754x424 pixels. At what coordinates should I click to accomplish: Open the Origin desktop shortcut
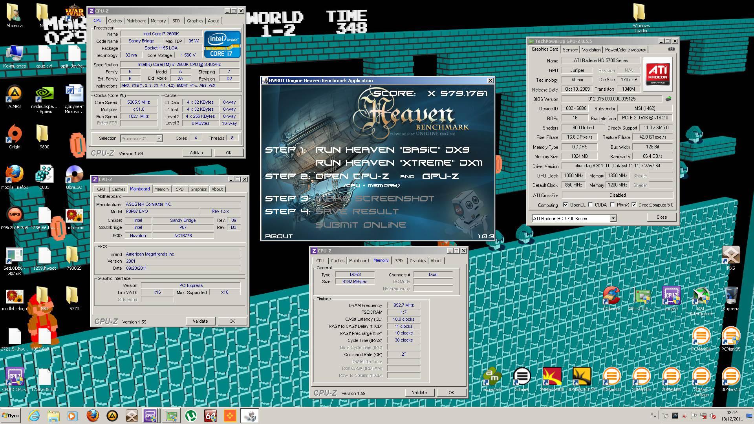pyautogui.click(x=15, y=137)
